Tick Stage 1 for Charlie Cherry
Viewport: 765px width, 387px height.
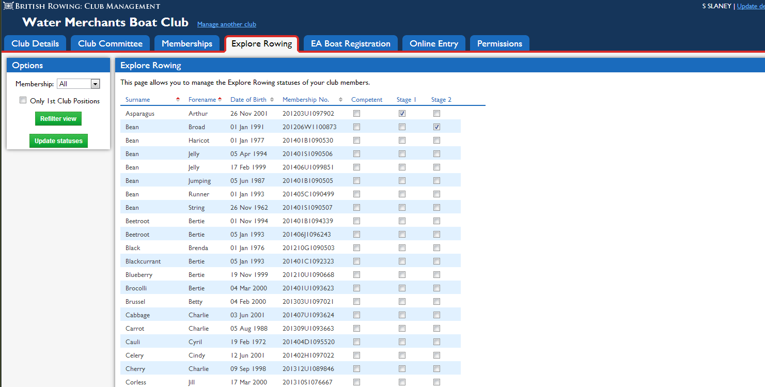tap(402, 368)
